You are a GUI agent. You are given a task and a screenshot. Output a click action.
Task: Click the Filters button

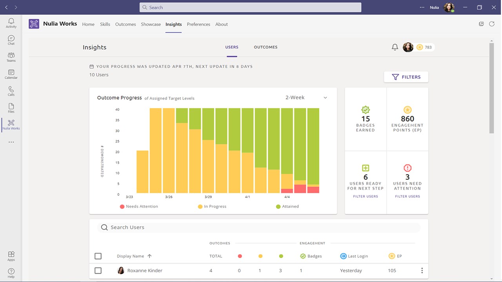pos(406,77)
